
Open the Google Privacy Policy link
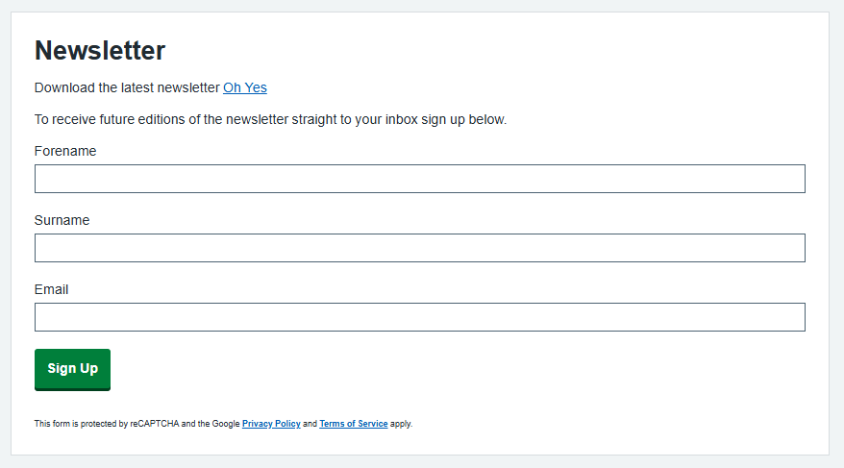click(x=271, y=424)
